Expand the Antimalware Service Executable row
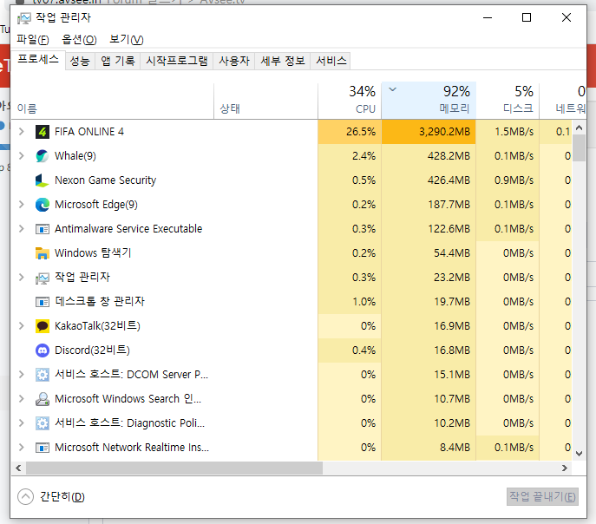Image resolution: width=596 pixels, height=524 pixels. click(x=22, y=229)
